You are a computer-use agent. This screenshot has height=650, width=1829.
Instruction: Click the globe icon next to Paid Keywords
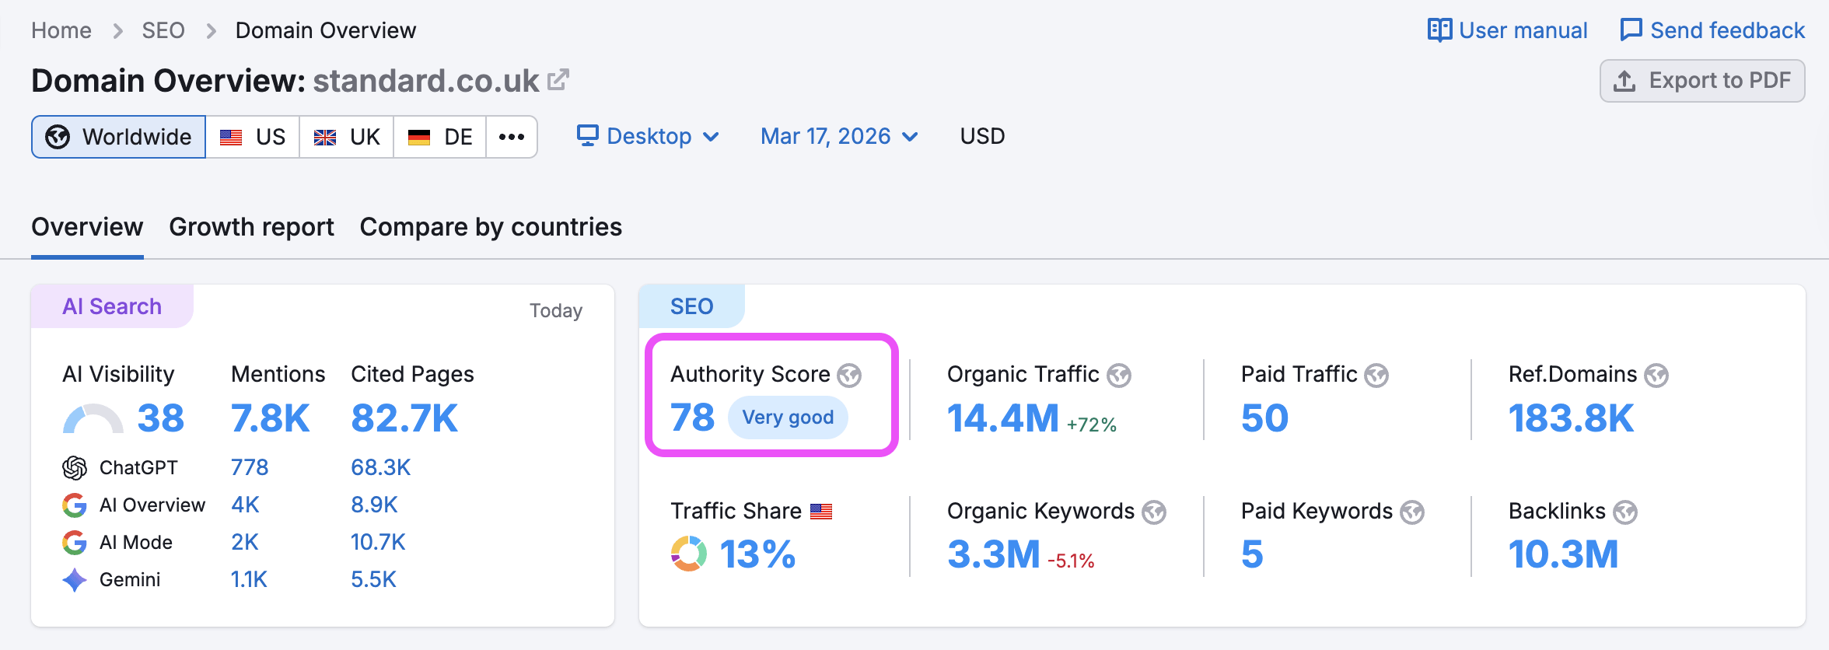(x=1412, y=512)
